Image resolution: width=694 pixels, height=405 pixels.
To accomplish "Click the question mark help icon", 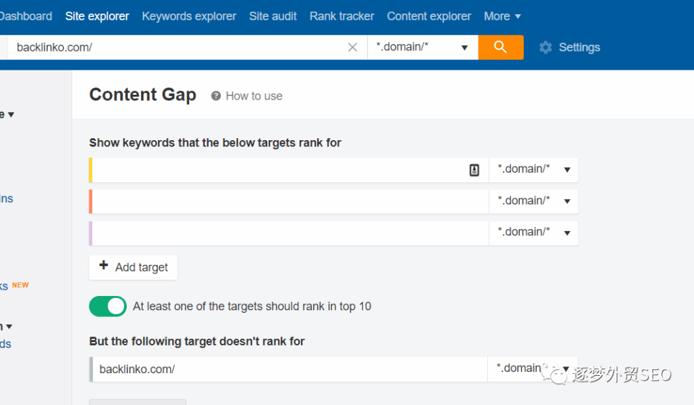I will click(216, 96).
